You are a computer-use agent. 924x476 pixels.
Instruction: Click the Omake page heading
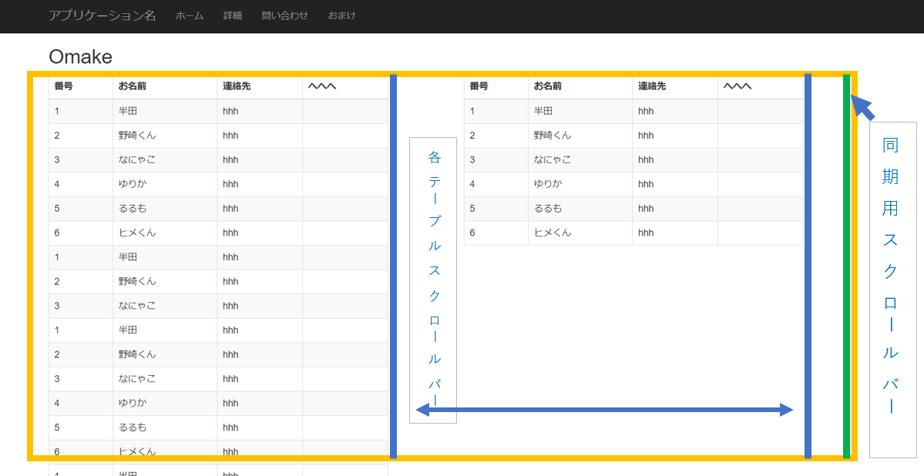80,56
